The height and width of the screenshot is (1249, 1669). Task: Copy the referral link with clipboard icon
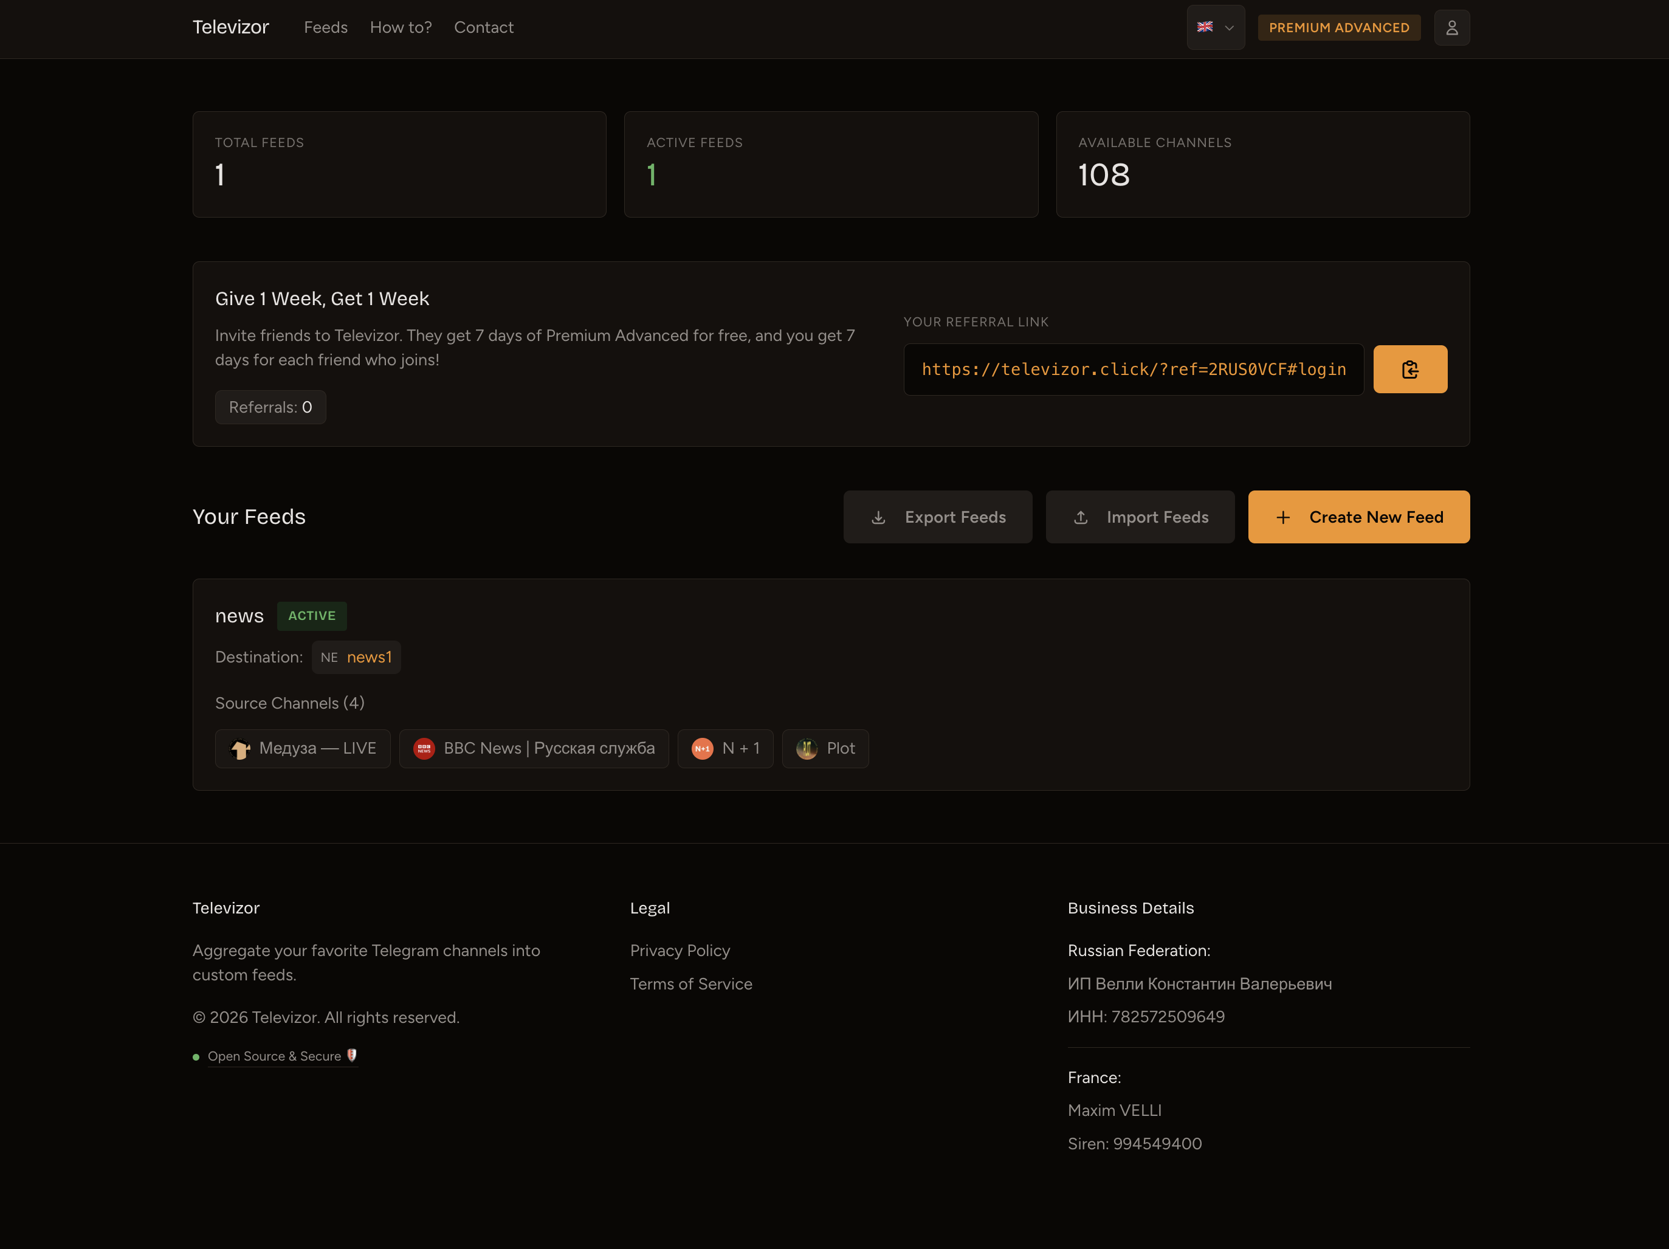(x=1409, y=369)
